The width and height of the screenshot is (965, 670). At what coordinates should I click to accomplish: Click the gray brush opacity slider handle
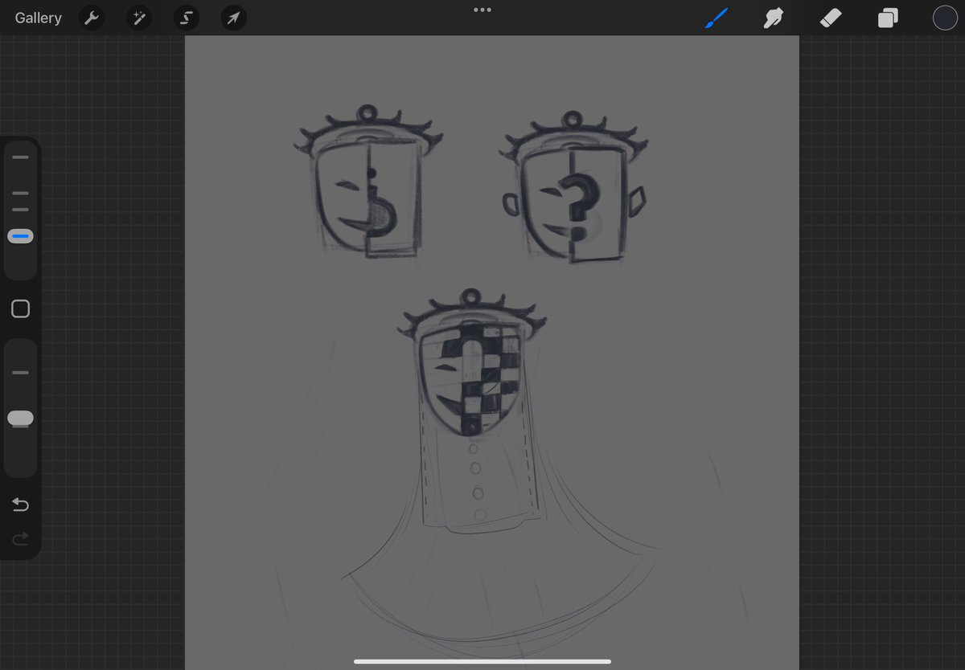pyautogui.click(x=20, y=418)
